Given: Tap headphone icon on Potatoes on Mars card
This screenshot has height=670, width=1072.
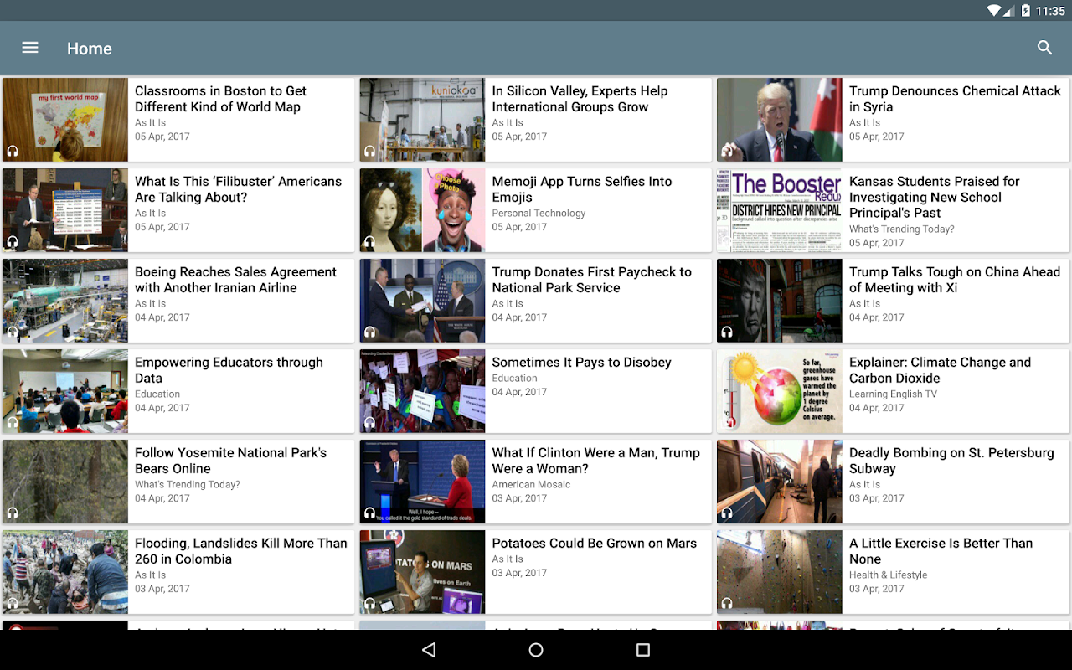Looking at the screenshot, I should (x=369, y=604).
